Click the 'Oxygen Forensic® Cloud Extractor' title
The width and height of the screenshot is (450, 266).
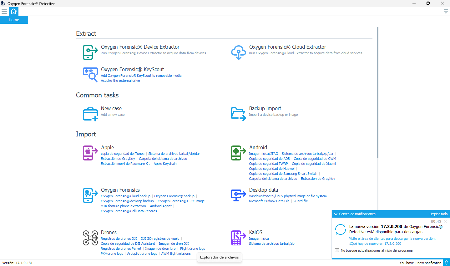tap(288, 47)
